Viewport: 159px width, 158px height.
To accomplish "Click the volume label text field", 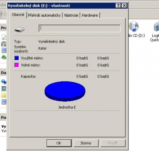I will pyautogui.click(x=79, y=28).
